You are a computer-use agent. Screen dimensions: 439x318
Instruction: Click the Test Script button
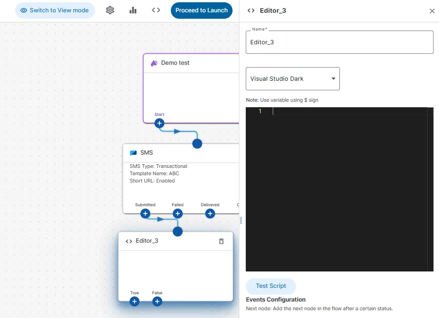[271, 286]
